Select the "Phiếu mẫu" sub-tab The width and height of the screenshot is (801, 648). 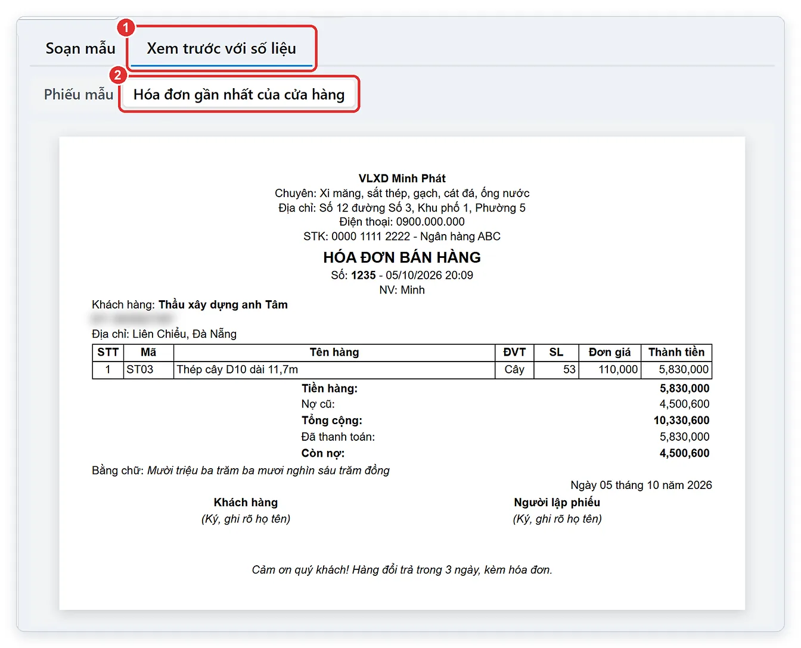78,94
